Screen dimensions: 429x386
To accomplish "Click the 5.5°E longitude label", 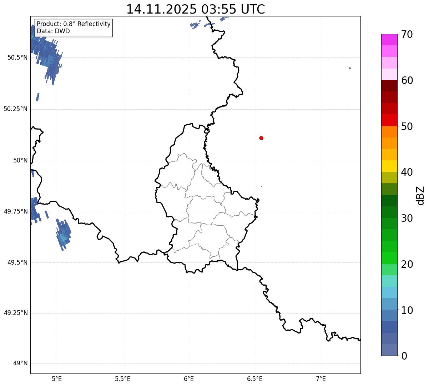I will pyautogui.click(x=123, y=379).
